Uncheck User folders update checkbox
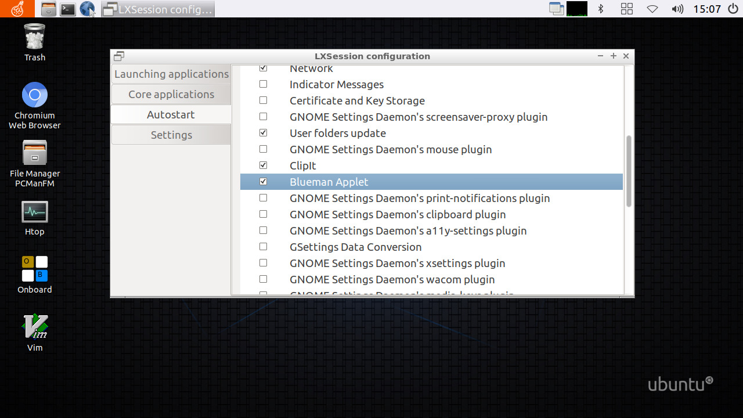The image size is (743, 418). (263, 133)
